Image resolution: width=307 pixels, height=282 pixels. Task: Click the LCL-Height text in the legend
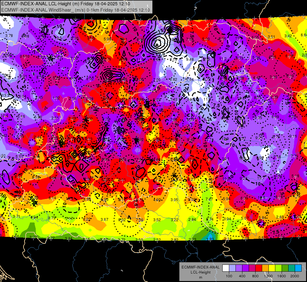click(201, 272)
